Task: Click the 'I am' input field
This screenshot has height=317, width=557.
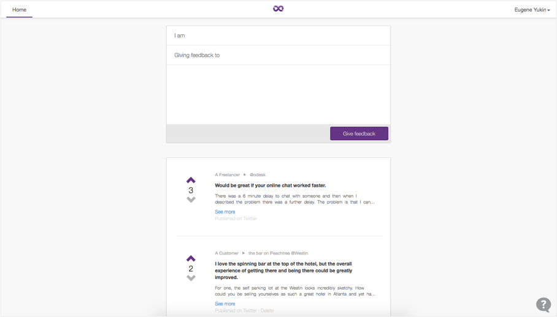Action: (278, 35)
